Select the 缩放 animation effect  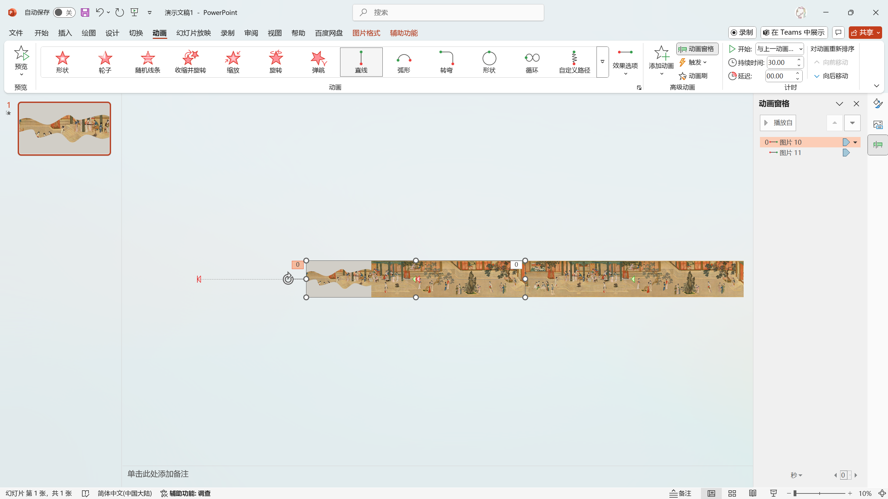pos(233,62)
